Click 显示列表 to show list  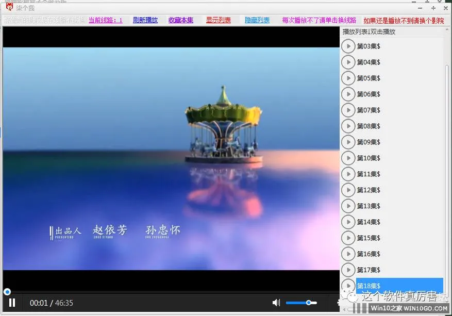pos(219,20)
